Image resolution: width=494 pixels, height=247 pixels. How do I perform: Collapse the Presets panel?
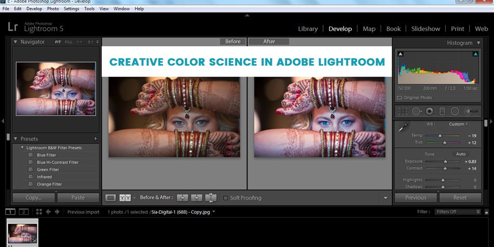point(15,139)
